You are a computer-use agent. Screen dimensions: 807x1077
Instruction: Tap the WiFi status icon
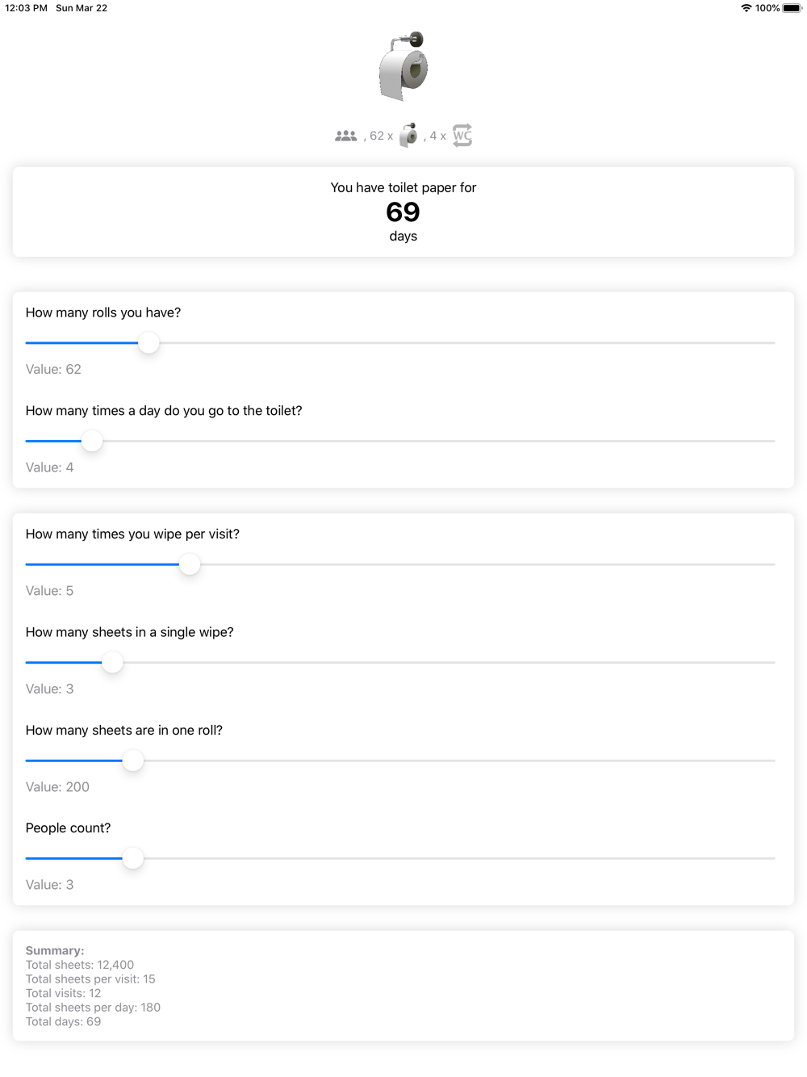pos(746,8)
